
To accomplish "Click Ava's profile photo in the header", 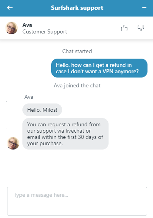I will click(x=11, y=28).
